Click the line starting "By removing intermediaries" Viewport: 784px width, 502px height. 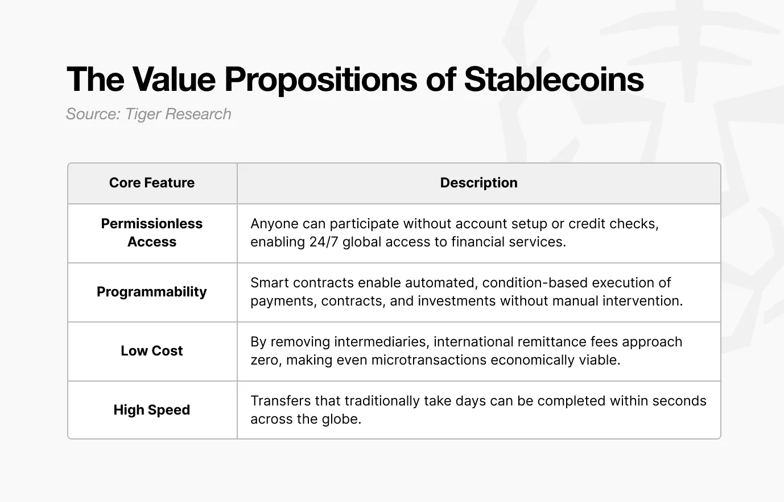(x=466, y=342)
